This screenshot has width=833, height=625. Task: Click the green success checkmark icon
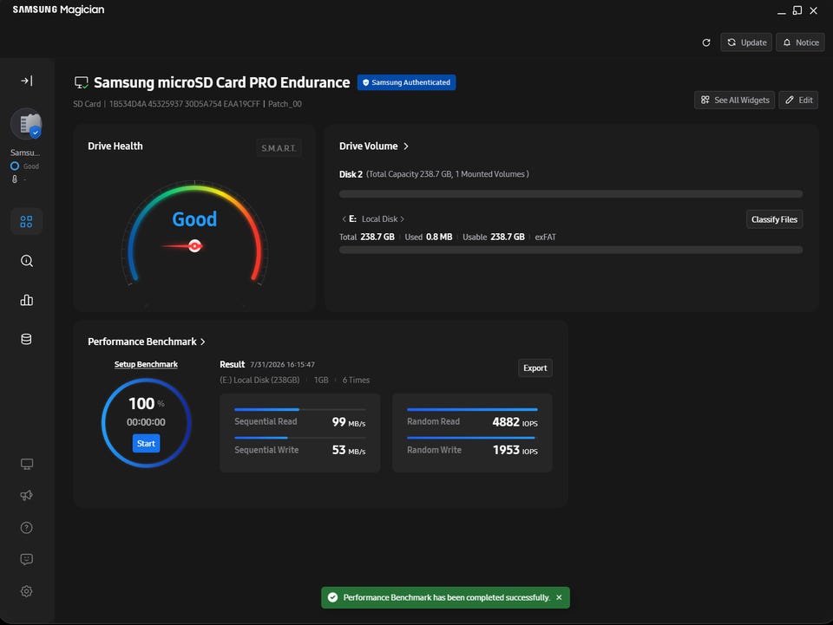point(332,597)
